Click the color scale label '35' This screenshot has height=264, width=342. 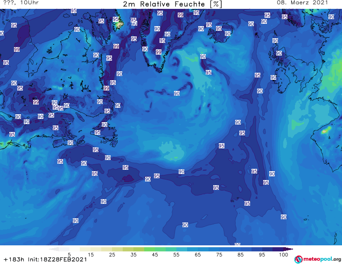[x=133, y=255]
